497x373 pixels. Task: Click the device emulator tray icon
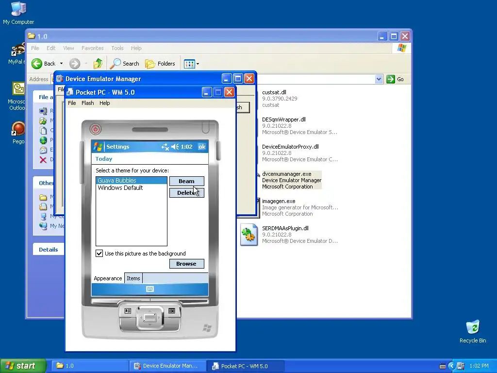click(x=461, y=366)
